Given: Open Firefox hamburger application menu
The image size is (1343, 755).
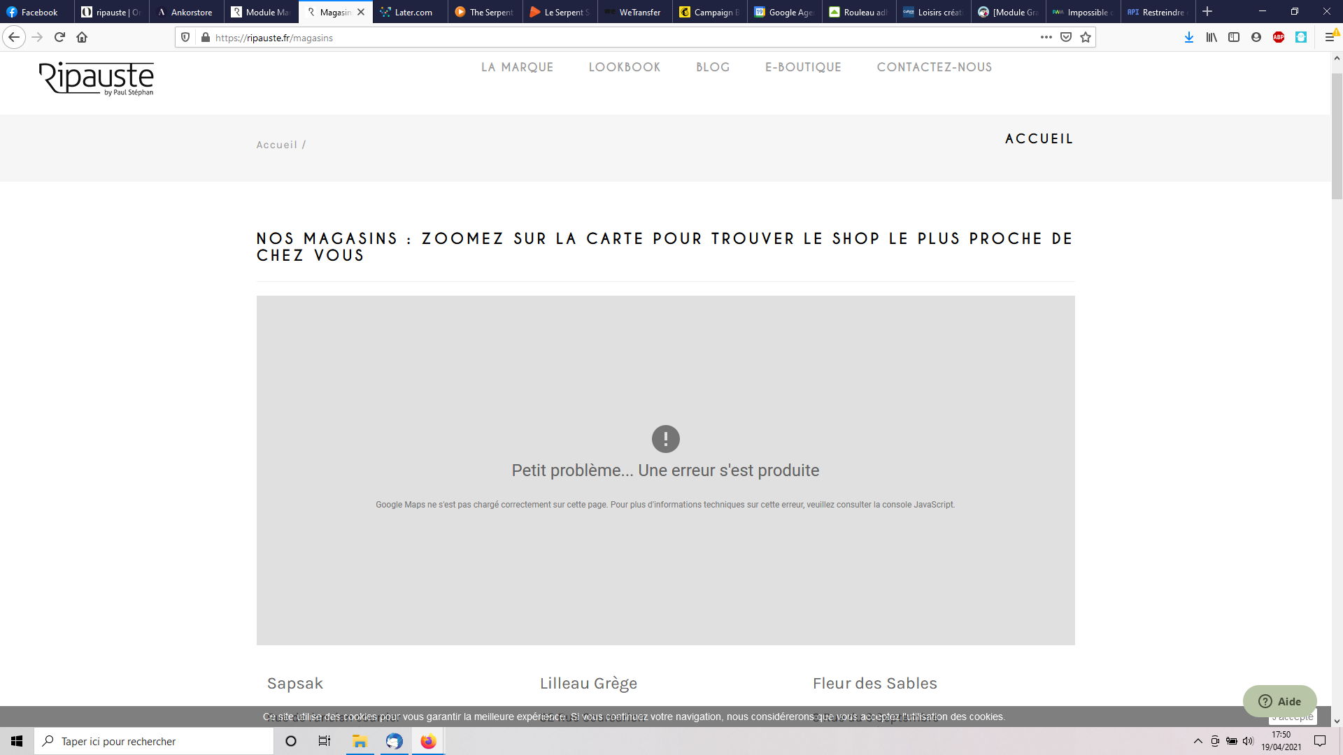Looking at the screenshot, I should (1330, 38).
